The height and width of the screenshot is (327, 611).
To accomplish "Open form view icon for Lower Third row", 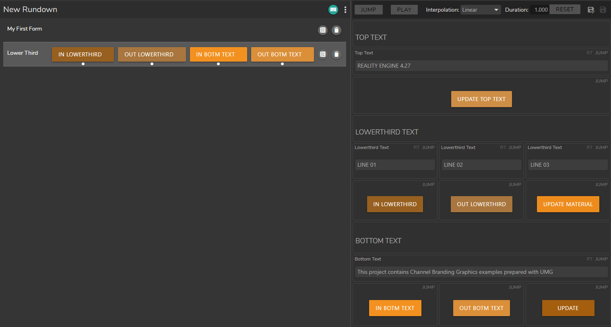I will [323, 54].
